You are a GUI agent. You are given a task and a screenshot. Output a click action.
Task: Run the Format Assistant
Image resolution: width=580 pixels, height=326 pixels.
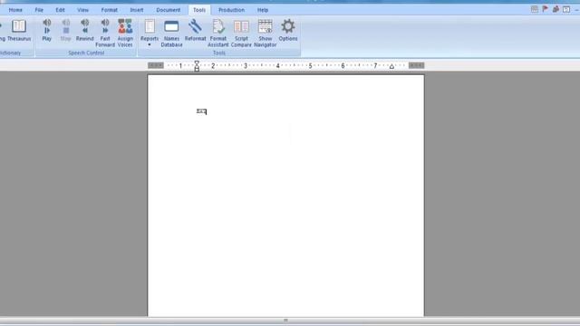(x=218, y=34)
